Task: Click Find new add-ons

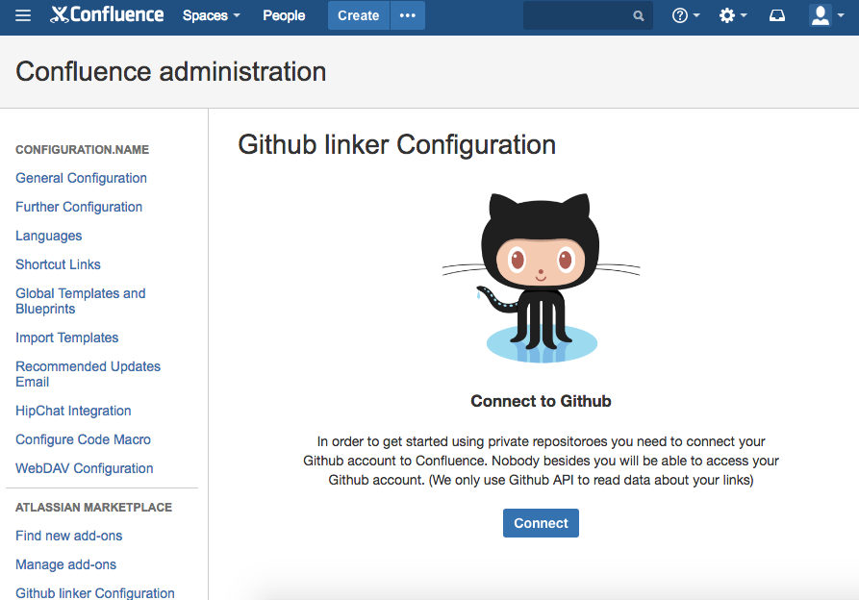Action: tap(69, 536)
